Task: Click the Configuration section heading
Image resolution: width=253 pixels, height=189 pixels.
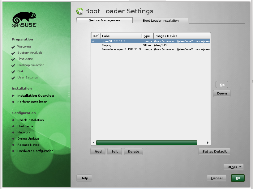Action: point(24,113)
